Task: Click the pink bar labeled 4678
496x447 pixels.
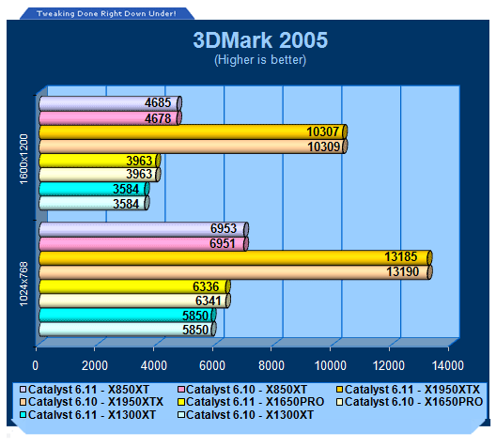Action: [111, 118]
